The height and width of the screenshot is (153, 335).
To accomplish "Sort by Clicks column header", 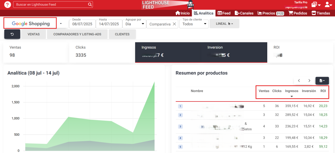I will pos(277,91).
